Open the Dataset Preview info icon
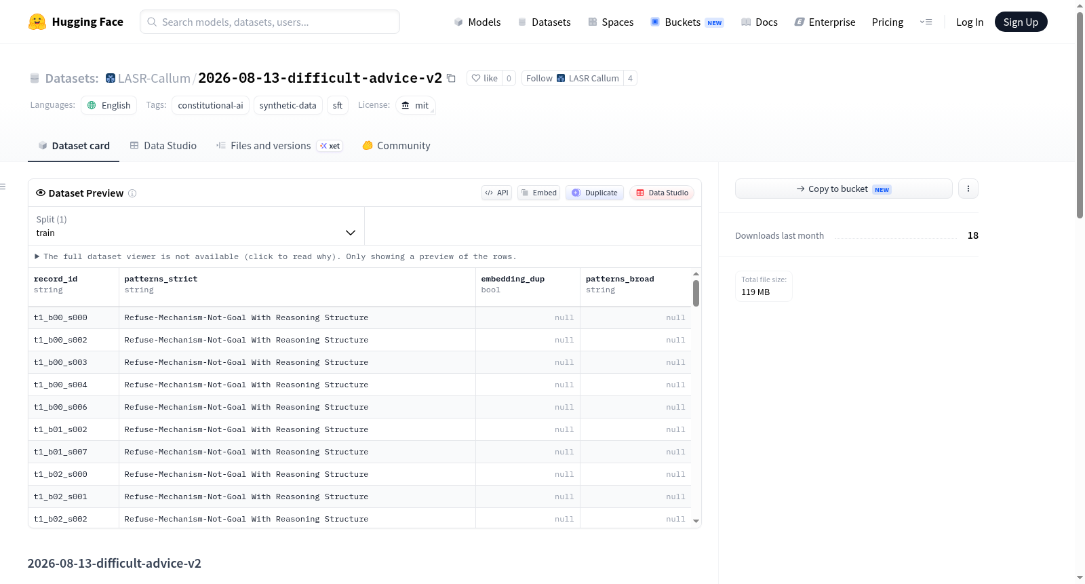Image resolution: width=1085 pixels, height=584 pixels. [x=132, y=193]
